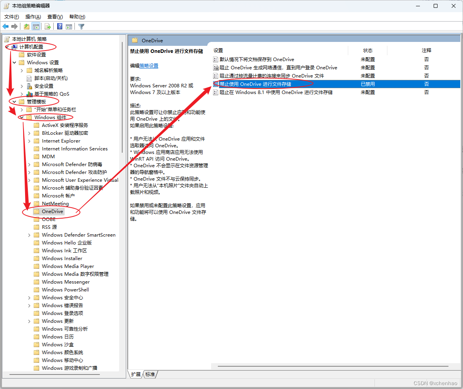Click the Windows 沙盒 folder icon
The image size is (463, 389).
click(36, 345)
